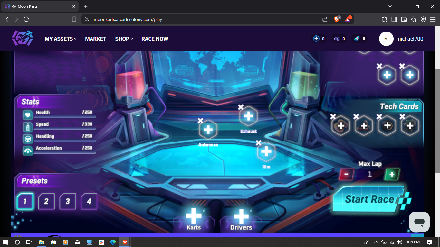Expand the MY ASSETS dropdown menu
The image size is (440, 247).
pos(61,39)
